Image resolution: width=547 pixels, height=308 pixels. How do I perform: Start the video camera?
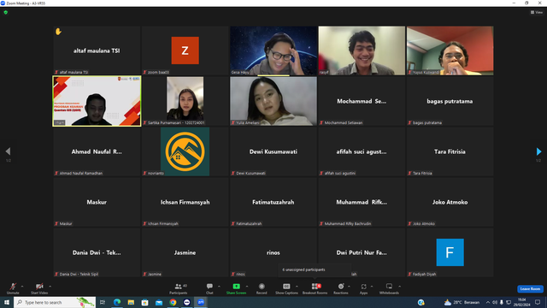tap(39, 288)
